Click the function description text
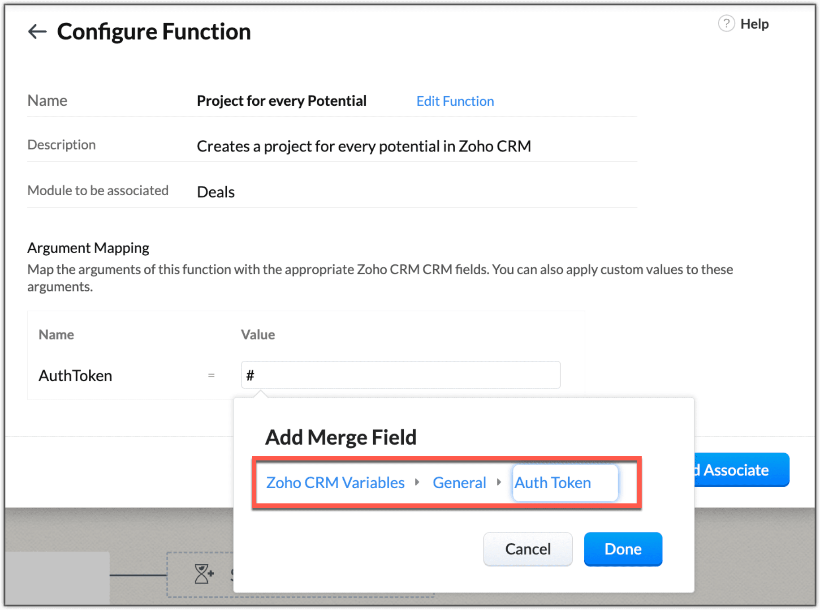This screenshot has width=820, height=610. (x=363, y=146)
